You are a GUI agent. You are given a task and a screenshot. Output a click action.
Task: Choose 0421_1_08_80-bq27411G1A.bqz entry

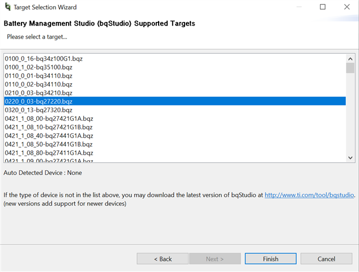point(49,152)
